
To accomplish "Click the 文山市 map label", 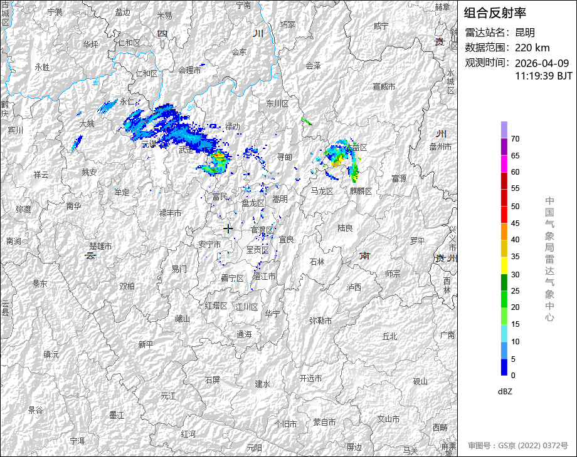I will tap(388, 419).
